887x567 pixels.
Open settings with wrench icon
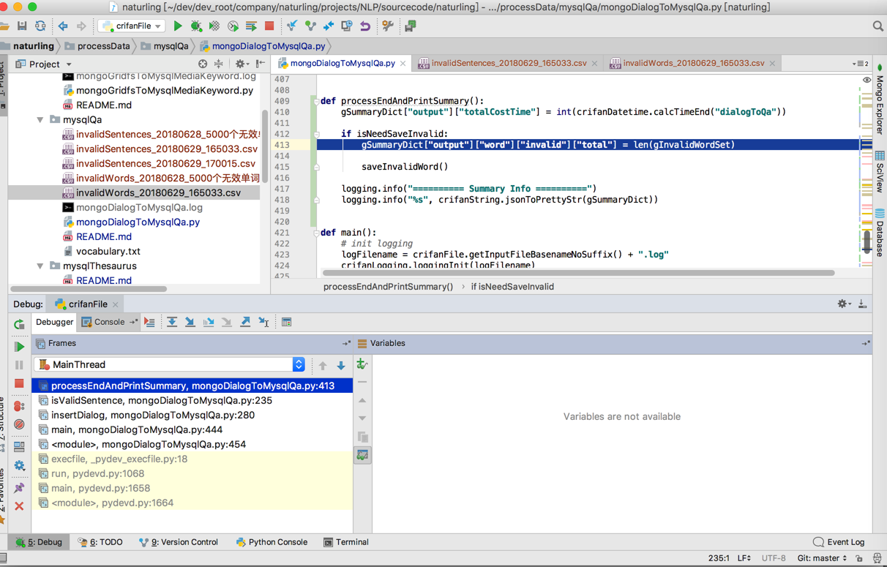coord(388,26)
